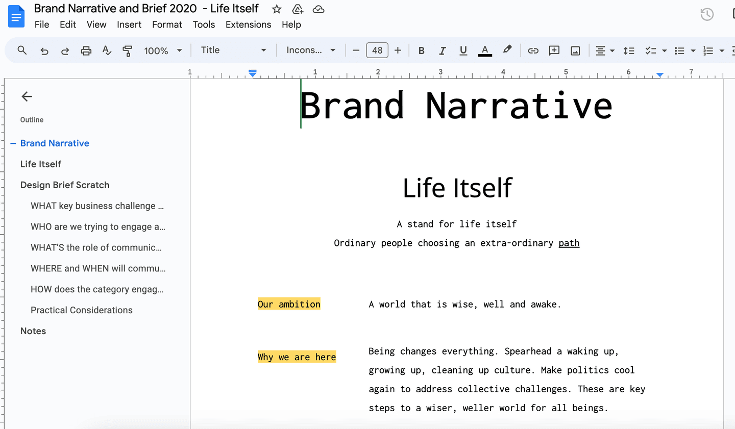
Task: Open the paragraph style Title dropdown
Action: tap(263, 50)
